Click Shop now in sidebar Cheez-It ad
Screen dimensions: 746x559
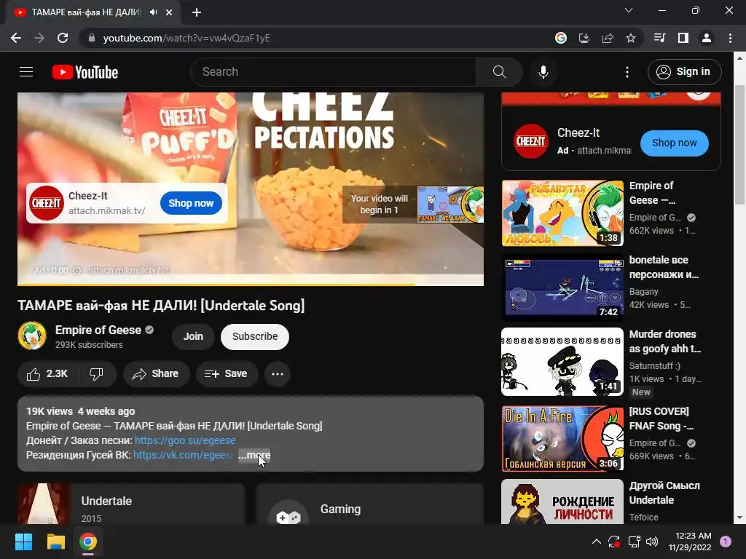[674, 143]
